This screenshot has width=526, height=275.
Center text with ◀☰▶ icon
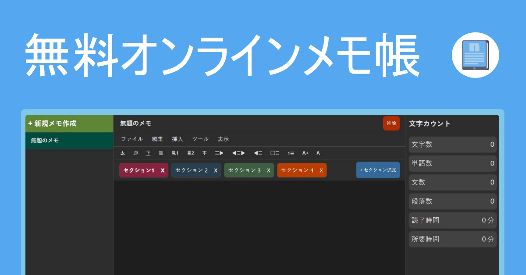(238, 153)
